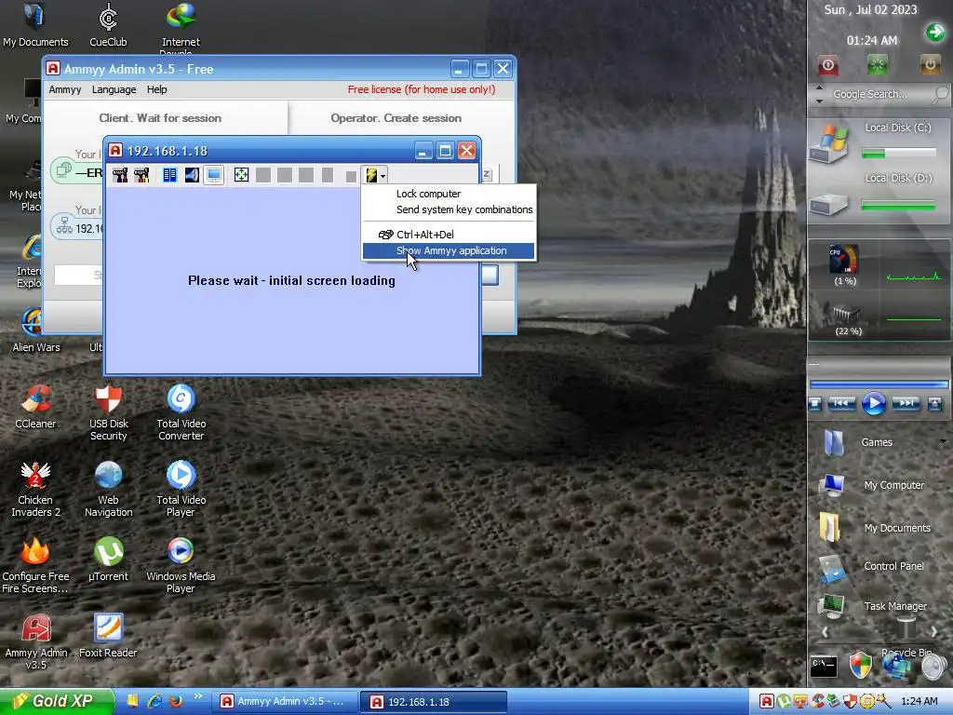The width and height of the screenshot is (953, 715).
Task: Click the red shutdown sidebar button
Action: pyautogui.click(x=827, y=65)
